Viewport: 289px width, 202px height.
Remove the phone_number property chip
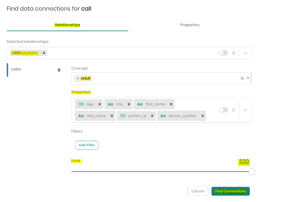pos(203,116)
